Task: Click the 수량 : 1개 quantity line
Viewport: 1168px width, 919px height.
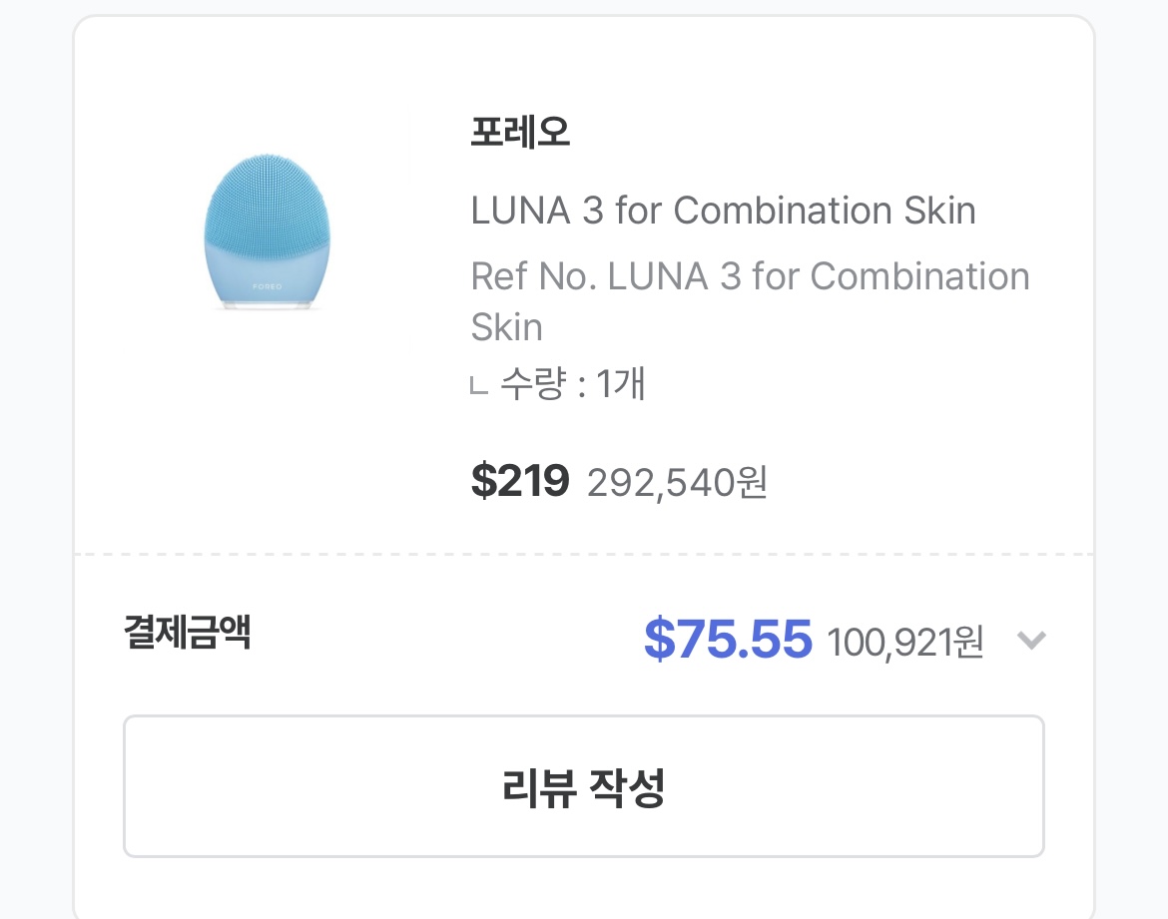Action: click(x=572, y=384)
